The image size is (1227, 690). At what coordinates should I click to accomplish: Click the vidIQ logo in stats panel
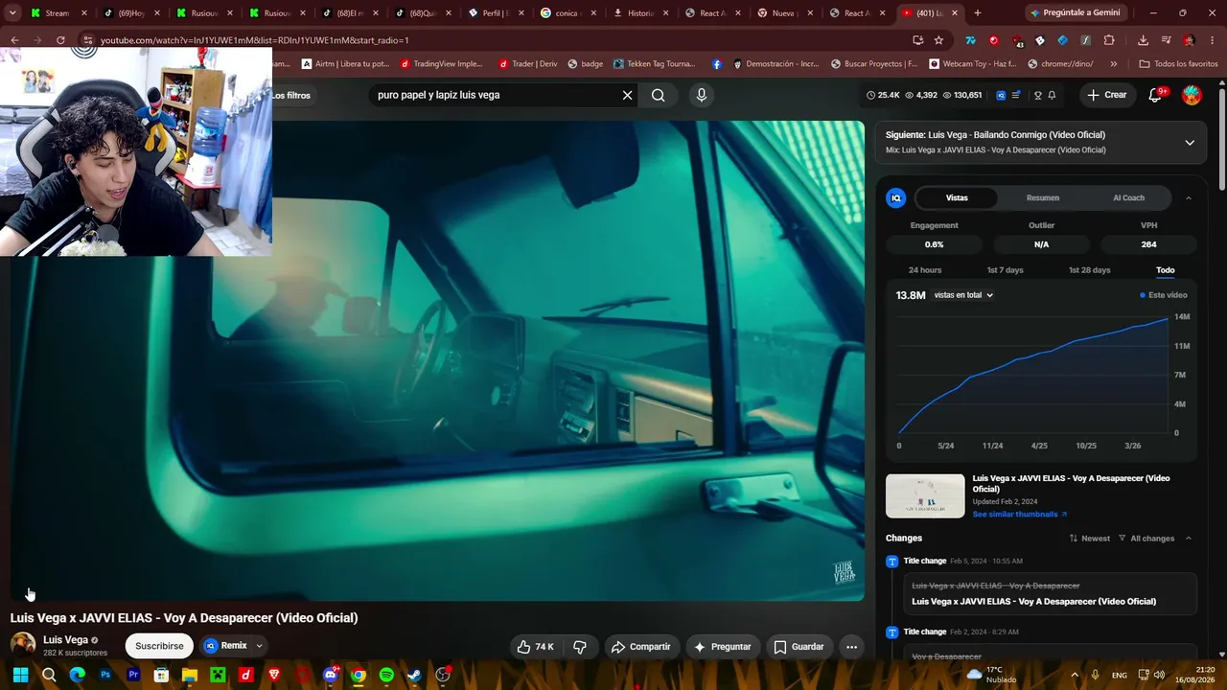tap(896, 198)
